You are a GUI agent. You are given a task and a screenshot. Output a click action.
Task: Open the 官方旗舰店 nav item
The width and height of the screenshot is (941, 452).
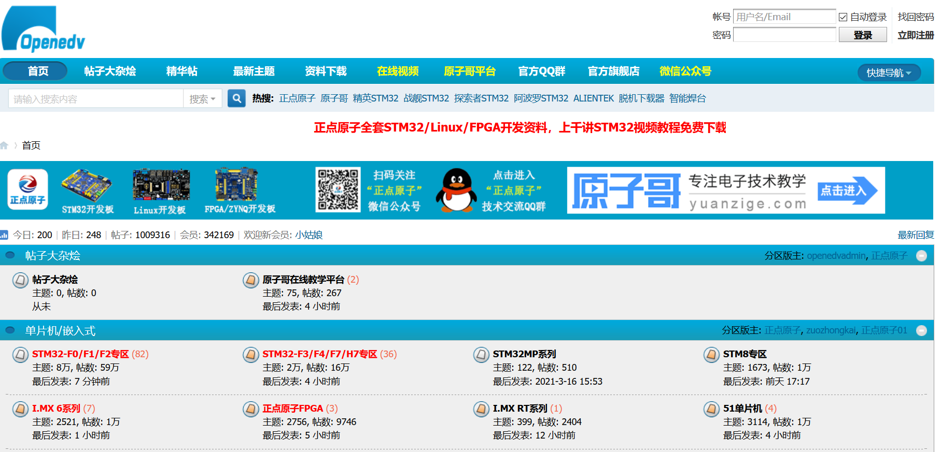(x=614, y=71)
